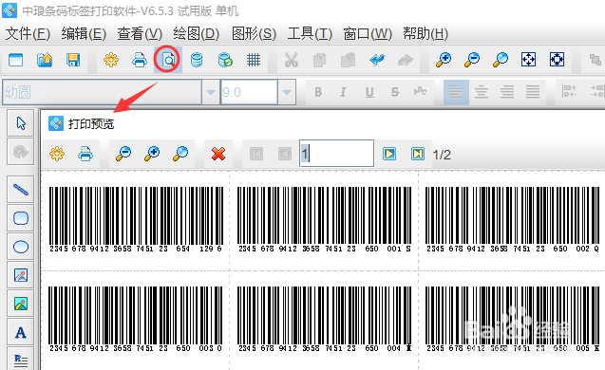Click the expand-outward arrows icon
The width and height of the screenshot is (605, 370).
pyautogui.click(x=558, y=60)
